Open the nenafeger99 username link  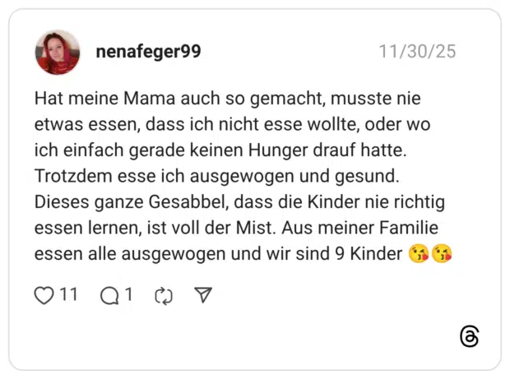(148, 52)
